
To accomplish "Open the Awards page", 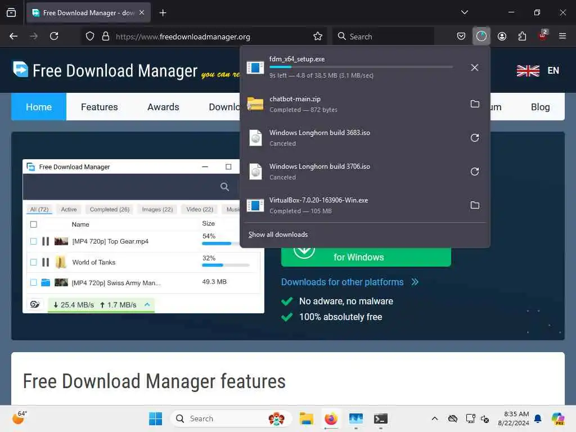I will (x=163, y=107).
